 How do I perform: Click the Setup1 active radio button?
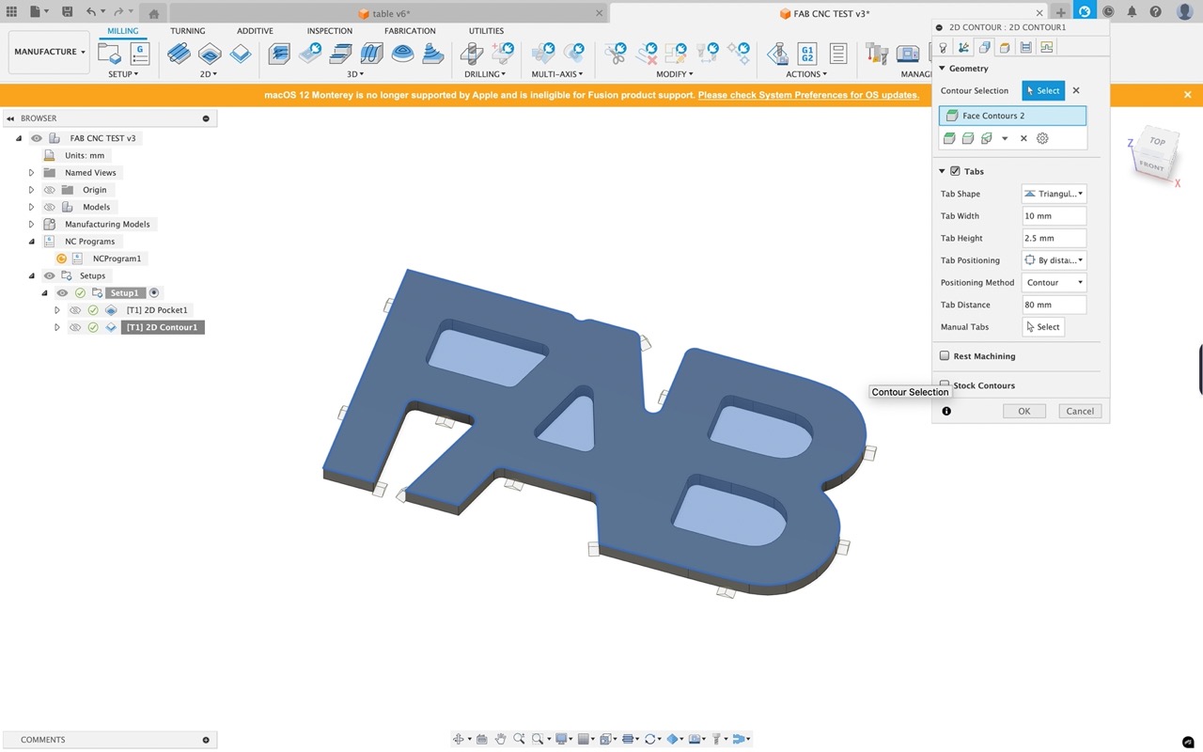pos(154,293)
